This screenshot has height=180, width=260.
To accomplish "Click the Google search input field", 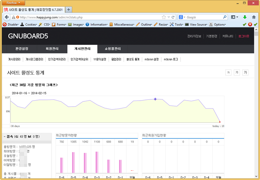I will tap(204, 17).
